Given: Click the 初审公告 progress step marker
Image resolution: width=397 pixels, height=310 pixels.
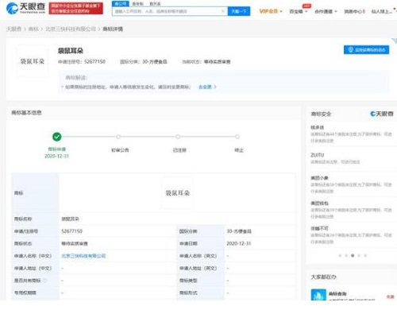Looking at the screenshot, I should tap(118, 137).
